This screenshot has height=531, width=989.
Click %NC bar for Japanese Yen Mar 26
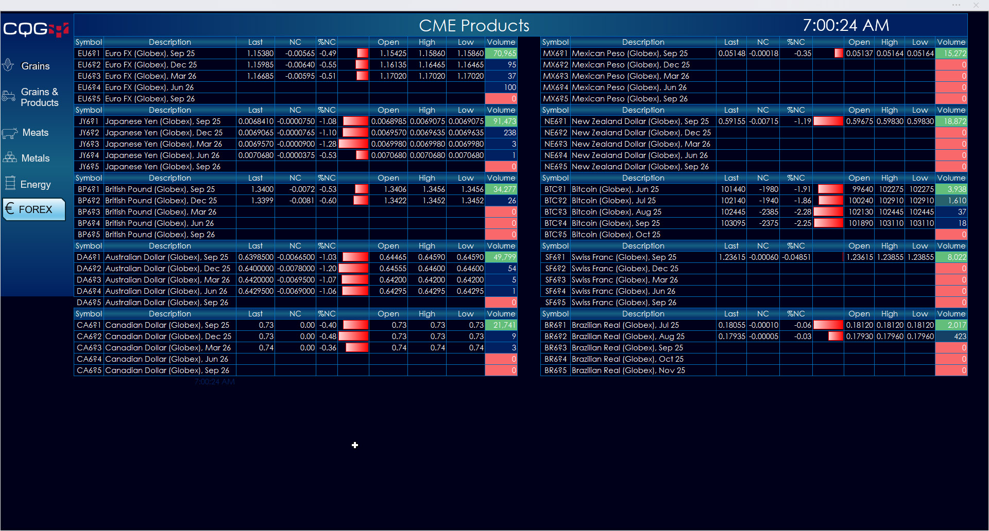click(x=353, y=144)
